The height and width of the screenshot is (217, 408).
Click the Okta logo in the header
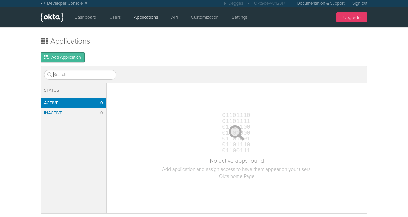(52, 17)
